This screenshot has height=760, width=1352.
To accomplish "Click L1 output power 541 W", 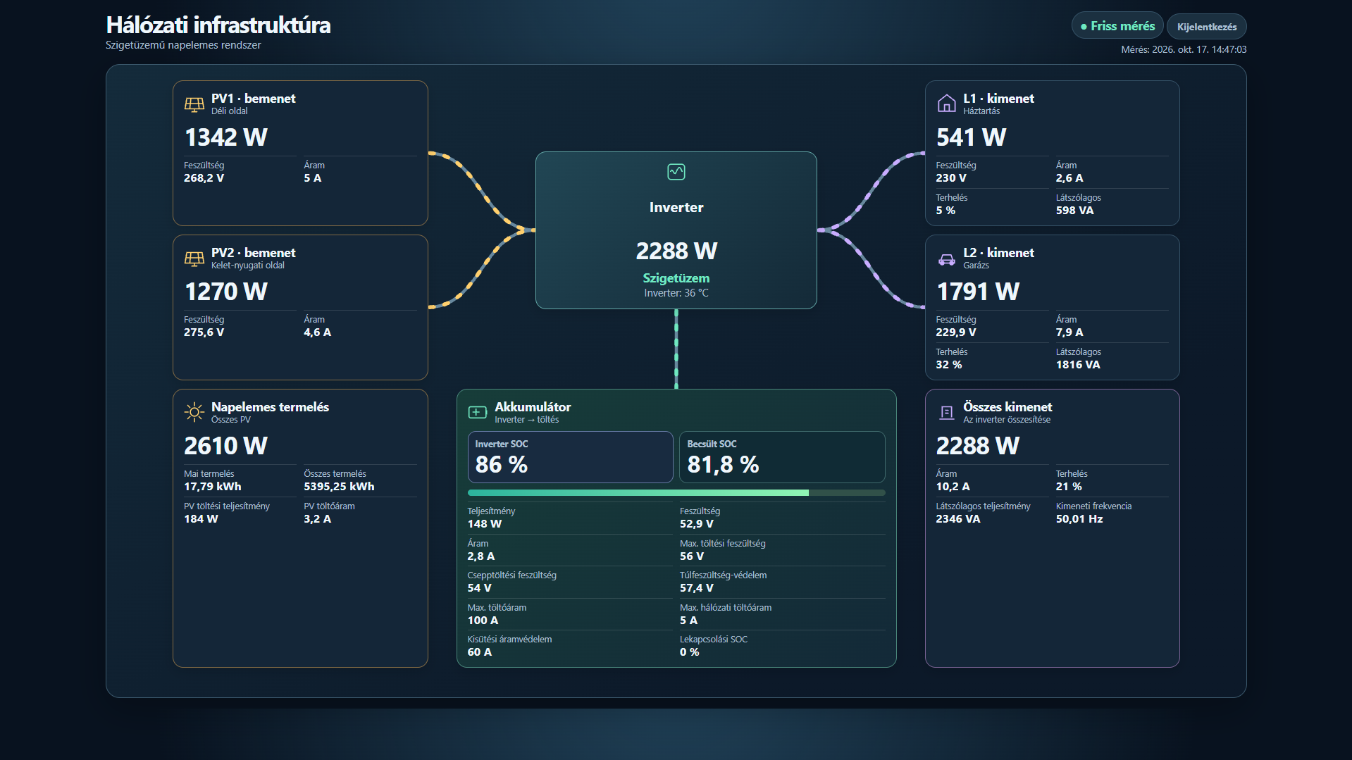I will pos(972,137).
